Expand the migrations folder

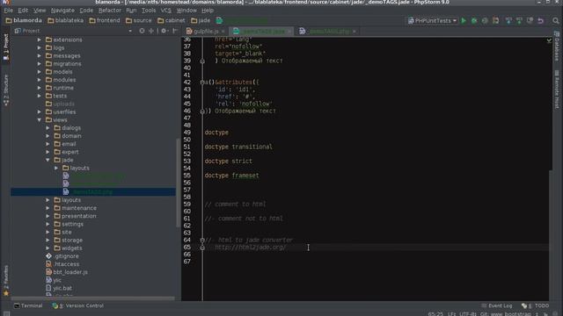click(x=39, y=64)
